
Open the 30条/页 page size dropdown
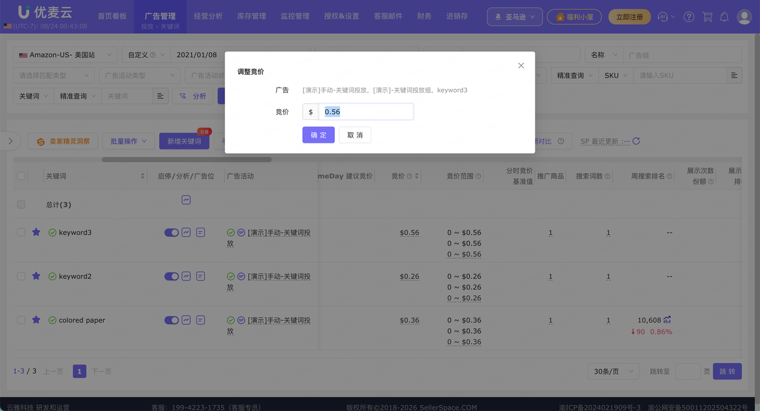click(613, 371)
